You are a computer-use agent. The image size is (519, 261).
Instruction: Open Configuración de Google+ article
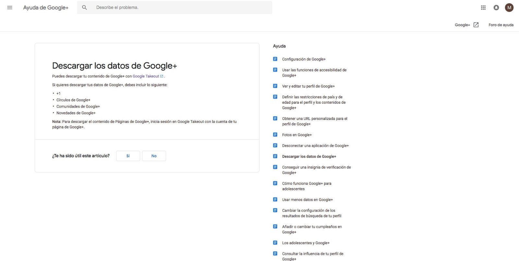coord(304,59)
